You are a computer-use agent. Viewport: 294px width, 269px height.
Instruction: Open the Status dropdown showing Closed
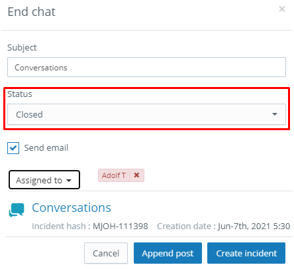[146, 114]
